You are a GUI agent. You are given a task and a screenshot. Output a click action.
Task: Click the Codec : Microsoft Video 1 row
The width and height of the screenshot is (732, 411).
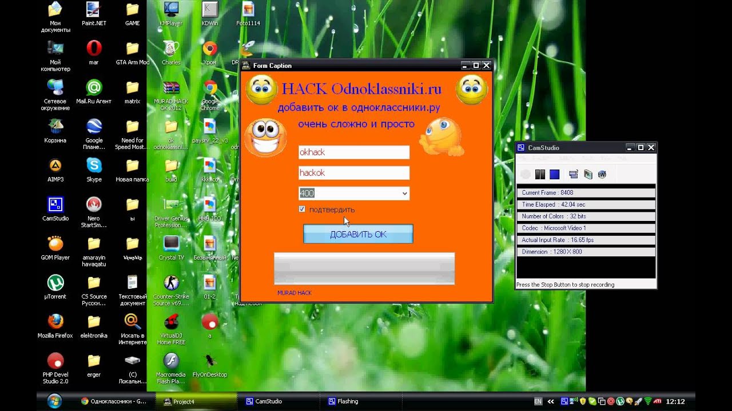[x=586, y=228]
